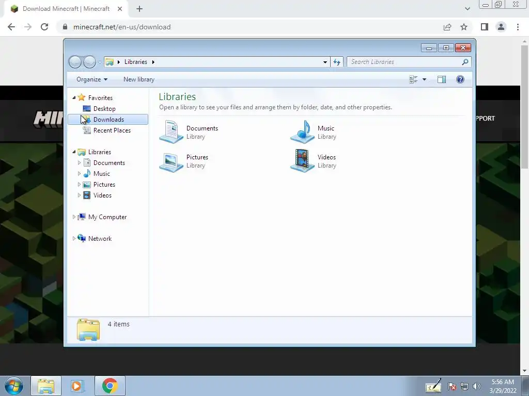The width and height of the screenshot is (529, 396).
Task: Open My Computer in navigation pane
Action: tap(107, 217)
